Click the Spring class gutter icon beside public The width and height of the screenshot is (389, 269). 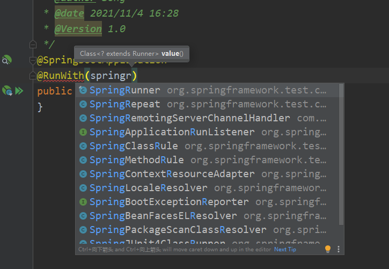point(7,91)
